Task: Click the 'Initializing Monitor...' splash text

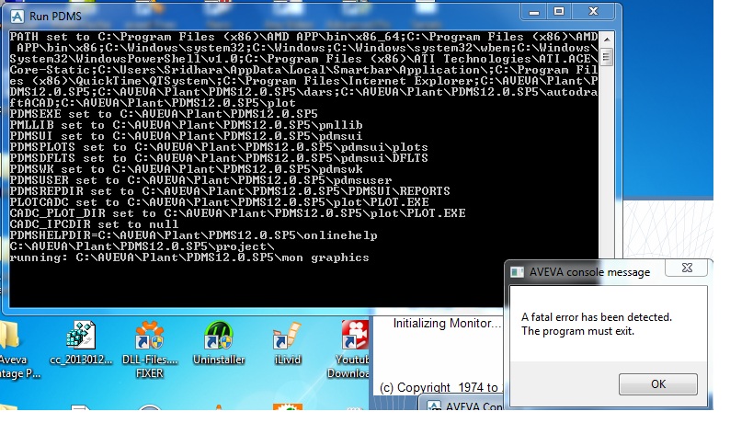Action: (447, 324)
